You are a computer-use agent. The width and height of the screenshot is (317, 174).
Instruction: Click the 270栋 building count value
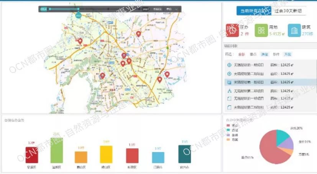[307, 34]
